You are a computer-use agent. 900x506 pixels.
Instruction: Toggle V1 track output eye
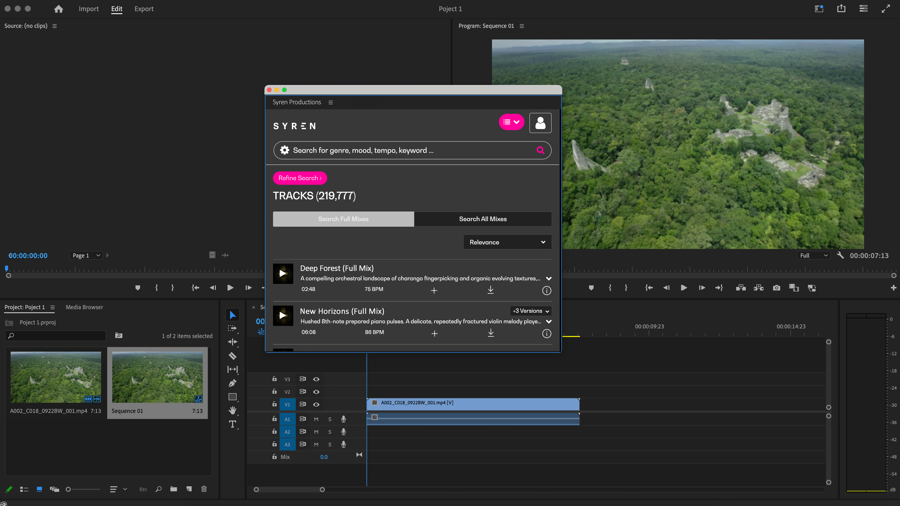pos(316,404)
